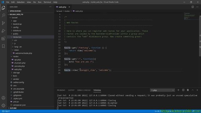This screenshot has width=201, height=113.
Task: Kill terminal with trash icon
Action: (188, 90)
